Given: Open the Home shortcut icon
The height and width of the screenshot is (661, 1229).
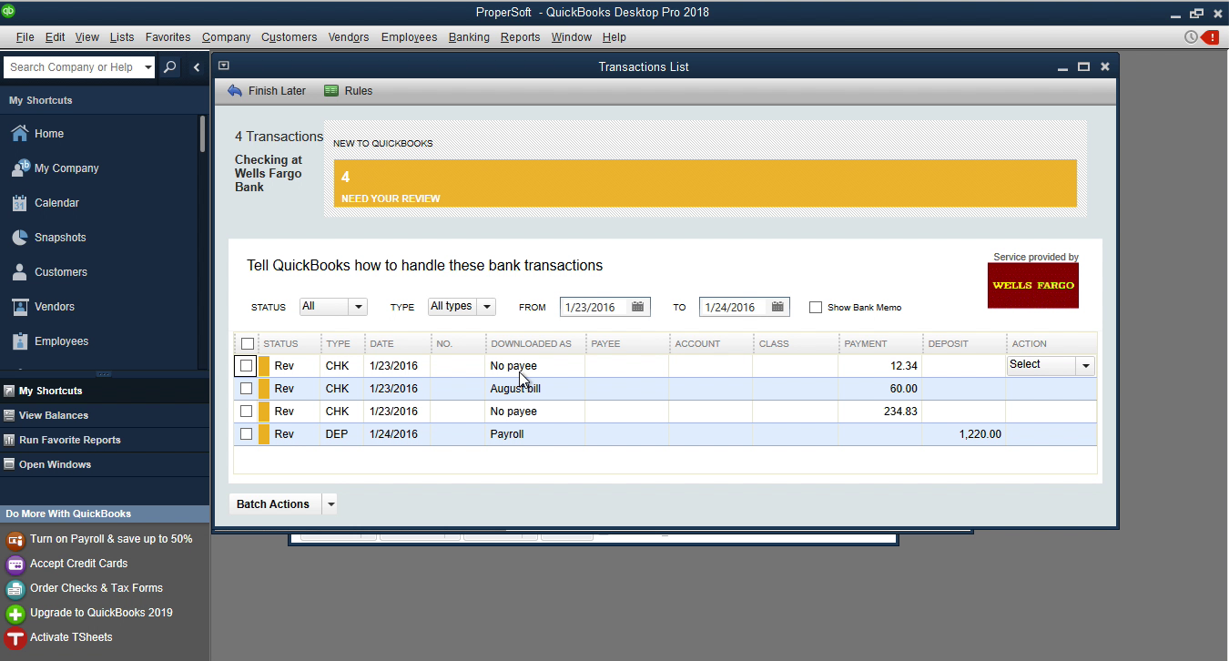Looking at the screenshot, I should [19, 133].
